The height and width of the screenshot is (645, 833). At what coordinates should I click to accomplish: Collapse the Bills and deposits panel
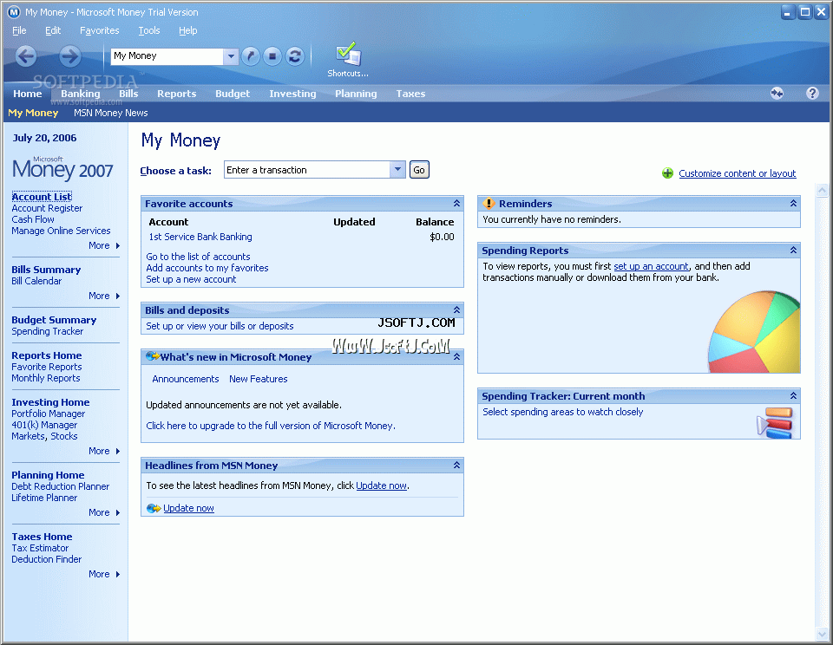456,310
